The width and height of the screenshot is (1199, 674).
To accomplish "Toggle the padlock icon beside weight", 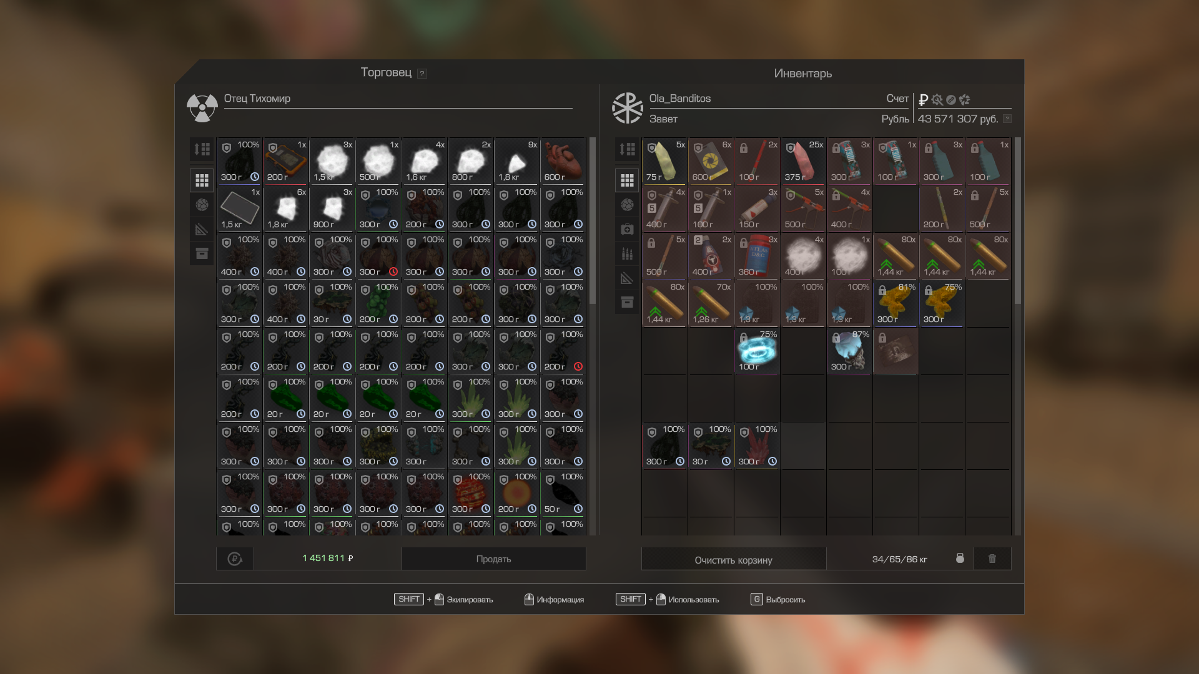I will click(x=960, y=558).
